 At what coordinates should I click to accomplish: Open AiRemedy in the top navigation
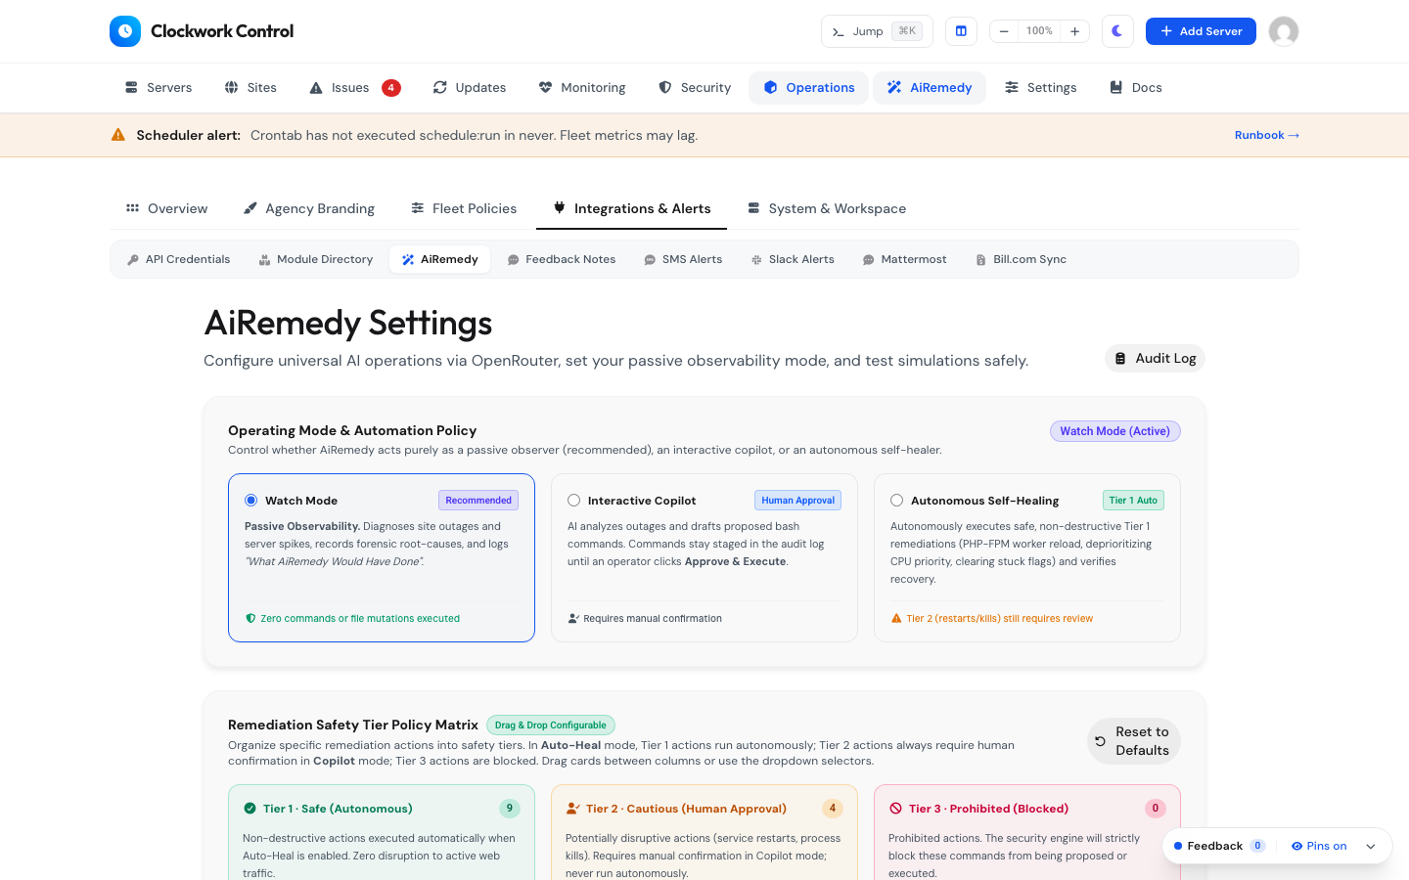[x=930, y=88]
